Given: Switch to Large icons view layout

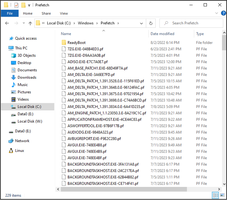Looking at the screenshot, I should [222, 195].
